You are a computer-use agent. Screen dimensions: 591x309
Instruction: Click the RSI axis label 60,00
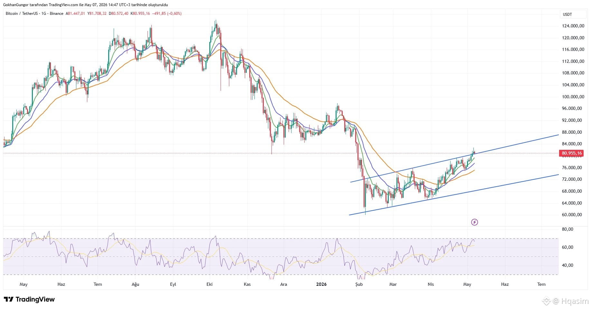(567, 247)
